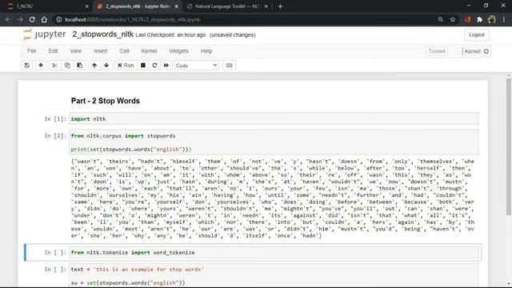
Task: Open the Cell menu
Action: pos(125,51)
